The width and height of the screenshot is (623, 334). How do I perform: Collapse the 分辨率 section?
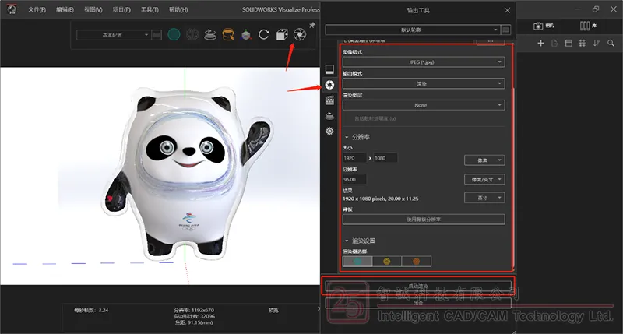point(347,137)
